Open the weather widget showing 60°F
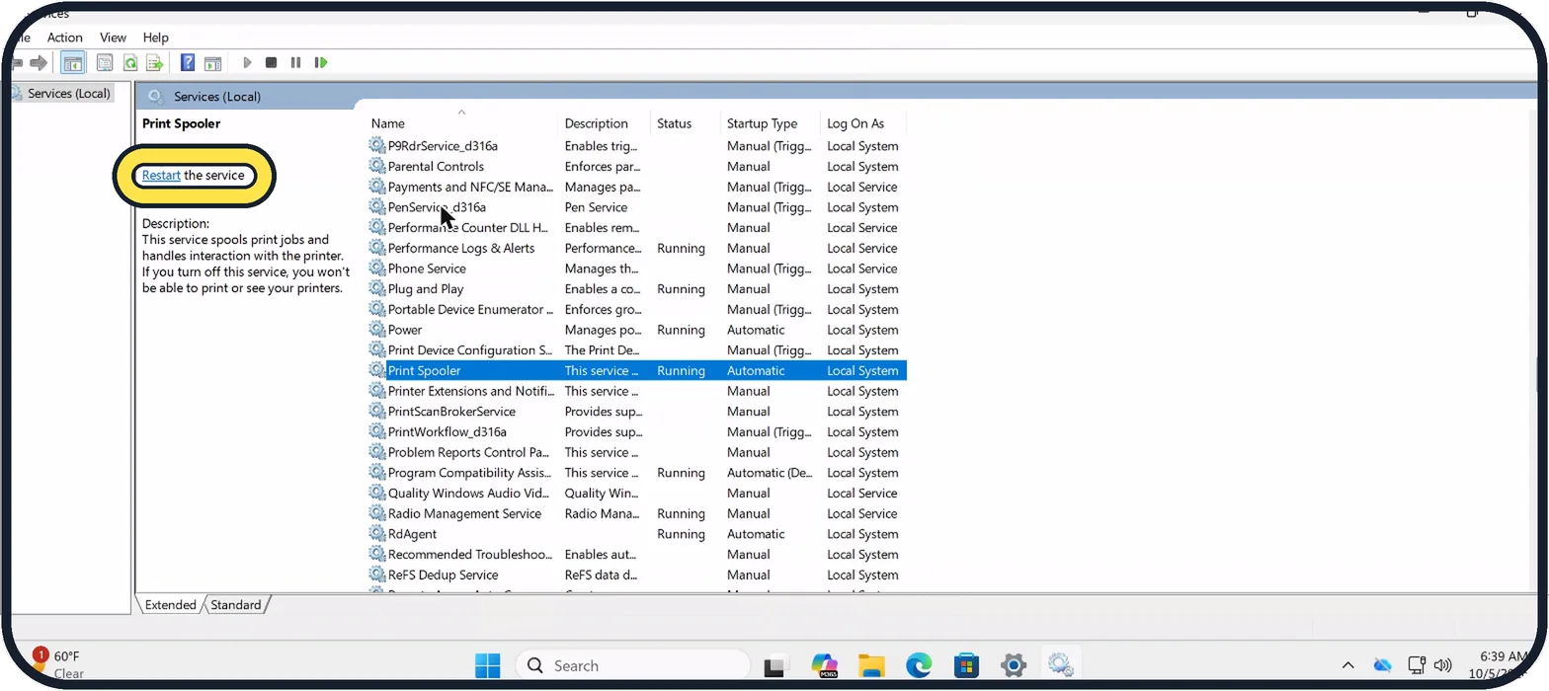 pyautogui.click(x=59, y=664)
